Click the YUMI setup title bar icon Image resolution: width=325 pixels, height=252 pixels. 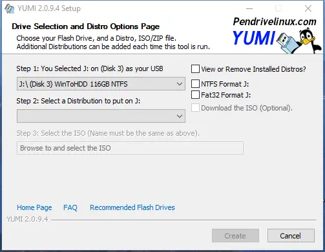pos(9,8)
